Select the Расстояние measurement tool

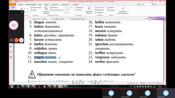pyautogui.click(x=100, y=8)
